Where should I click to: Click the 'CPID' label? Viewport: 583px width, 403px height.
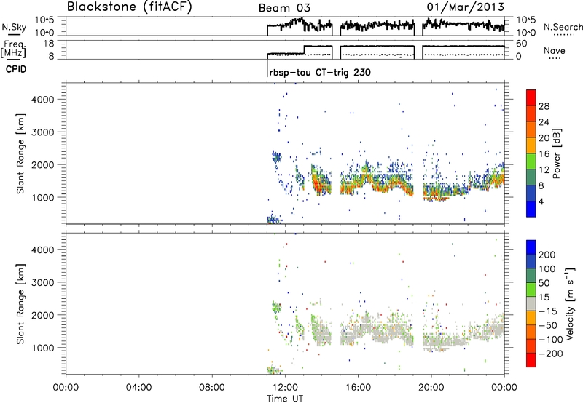16,69
